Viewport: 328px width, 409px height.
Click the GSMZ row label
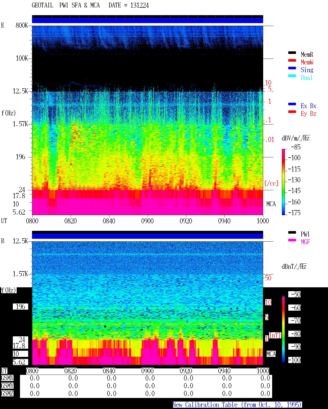pos(7,393)
